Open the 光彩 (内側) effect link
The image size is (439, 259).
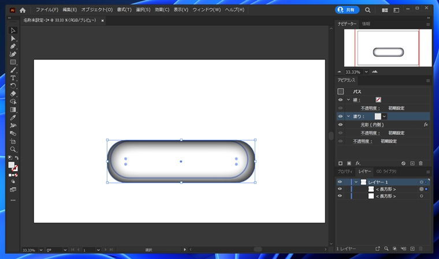[372, 125]
